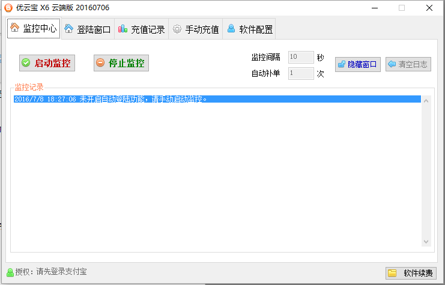Click the orange stop icon on 停止监控
This screenshot has height=285, width=445.
click(100, 63)
